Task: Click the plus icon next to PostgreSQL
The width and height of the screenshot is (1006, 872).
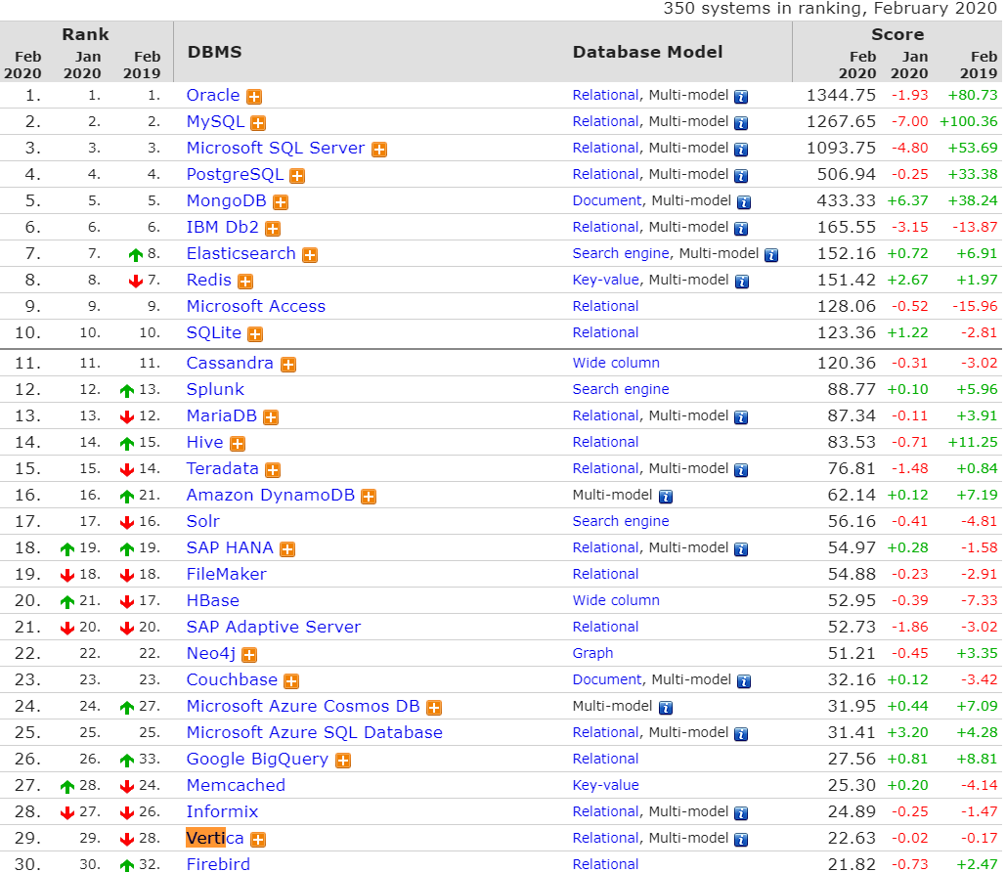Action: (x=297, y=176)
